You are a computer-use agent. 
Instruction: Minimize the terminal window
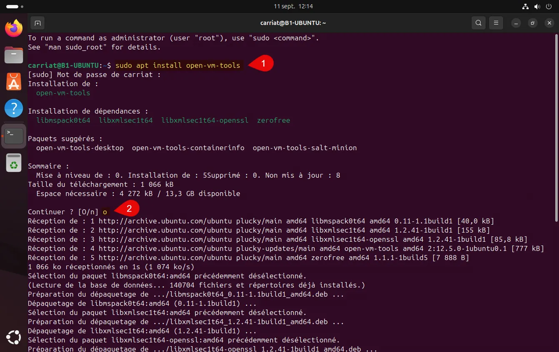point(516,23)
